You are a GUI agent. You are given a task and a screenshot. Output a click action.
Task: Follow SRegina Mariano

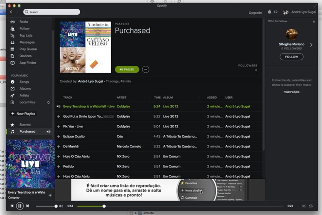(x=291, y=57)
